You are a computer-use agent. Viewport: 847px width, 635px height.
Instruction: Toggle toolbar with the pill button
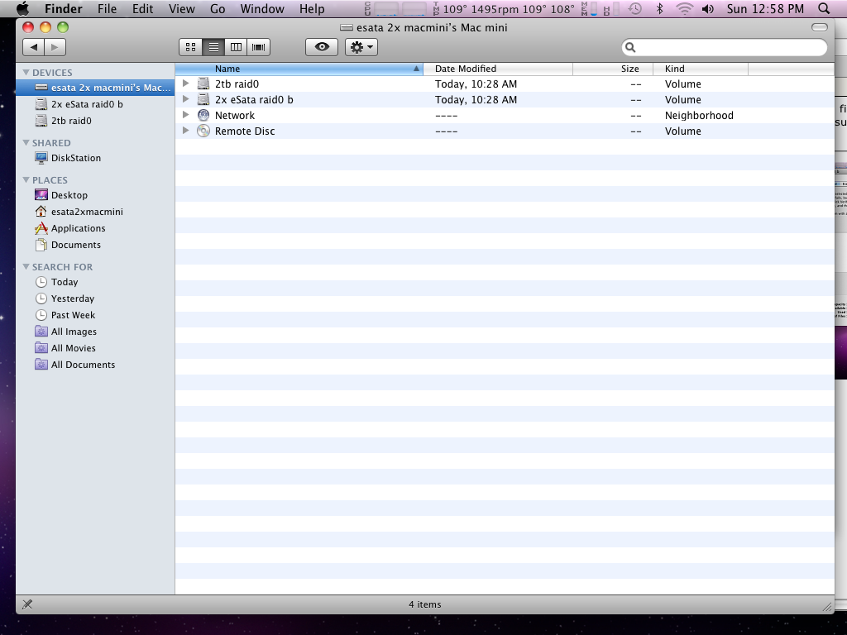pos(820,27)
